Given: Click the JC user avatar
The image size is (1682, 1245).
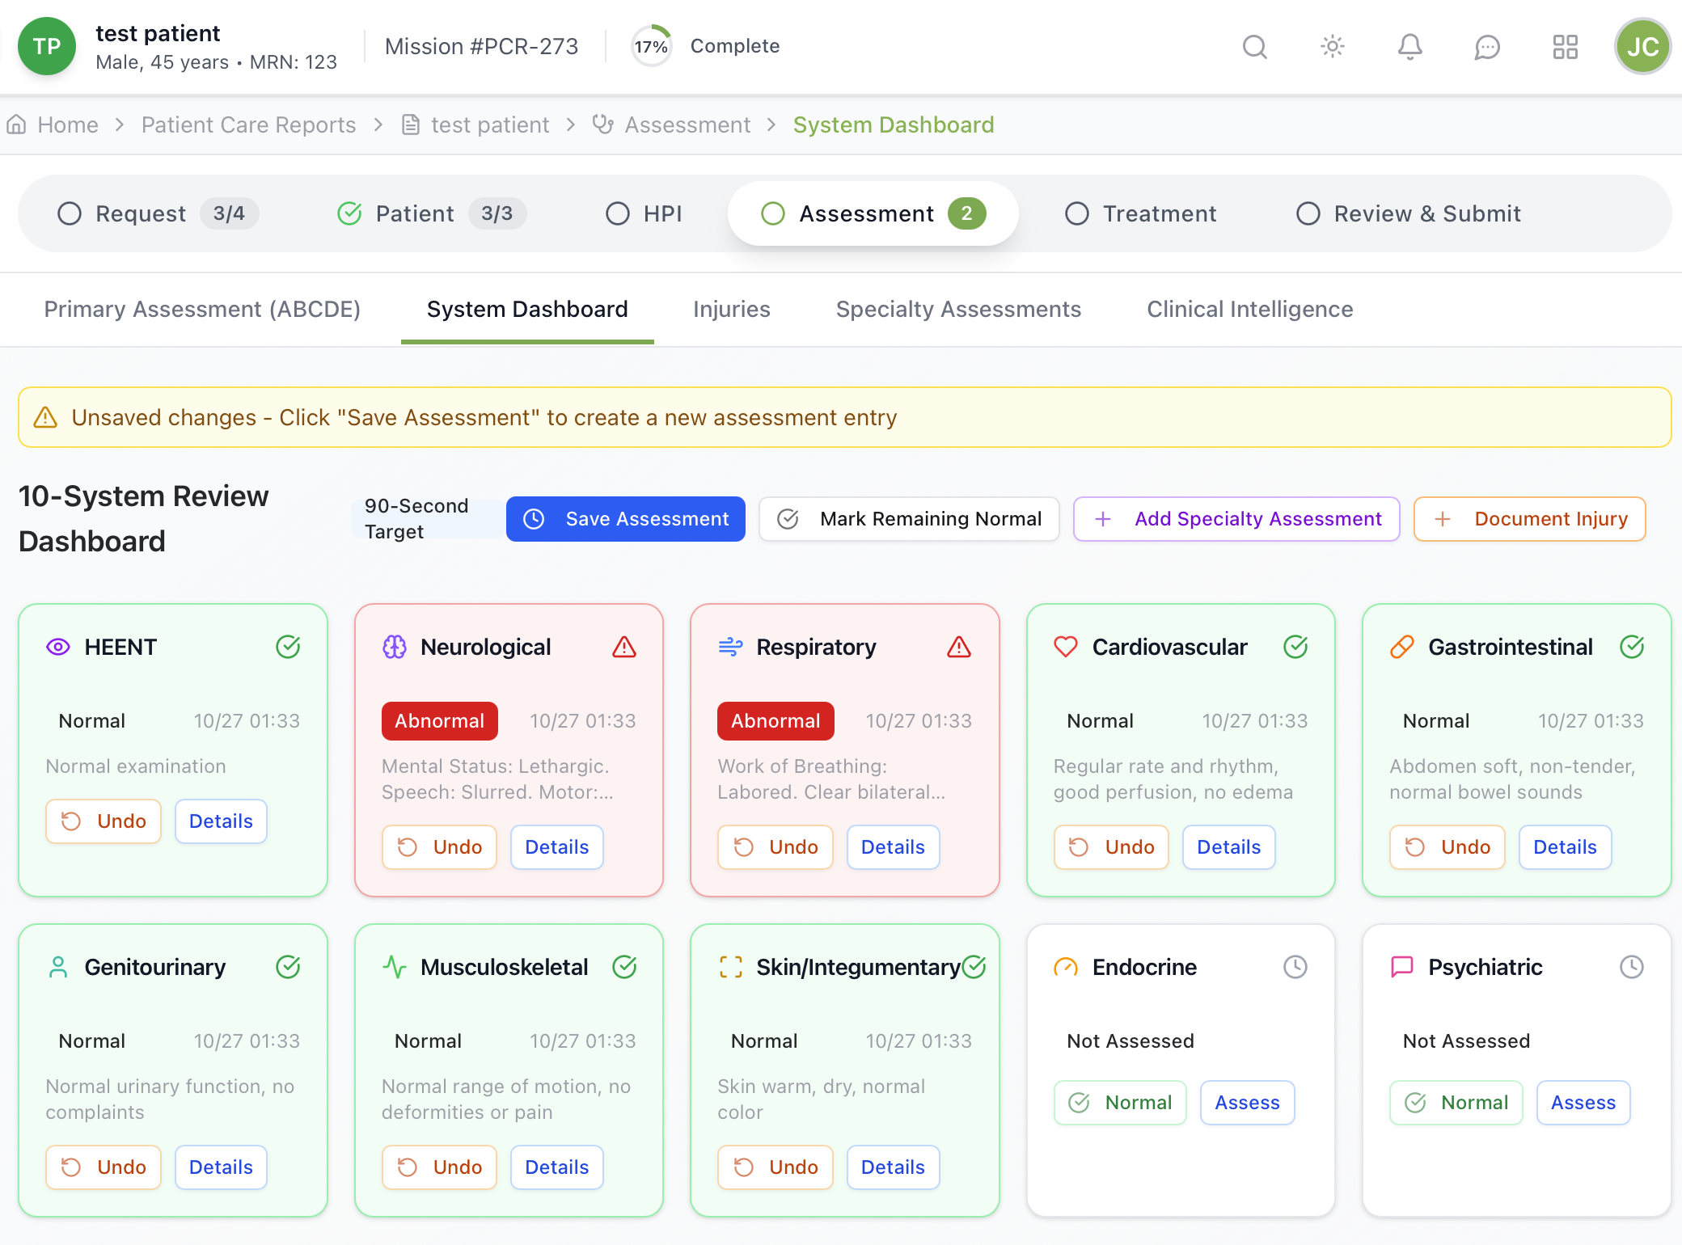Looking at the screenshot, I should (1642, 47).
